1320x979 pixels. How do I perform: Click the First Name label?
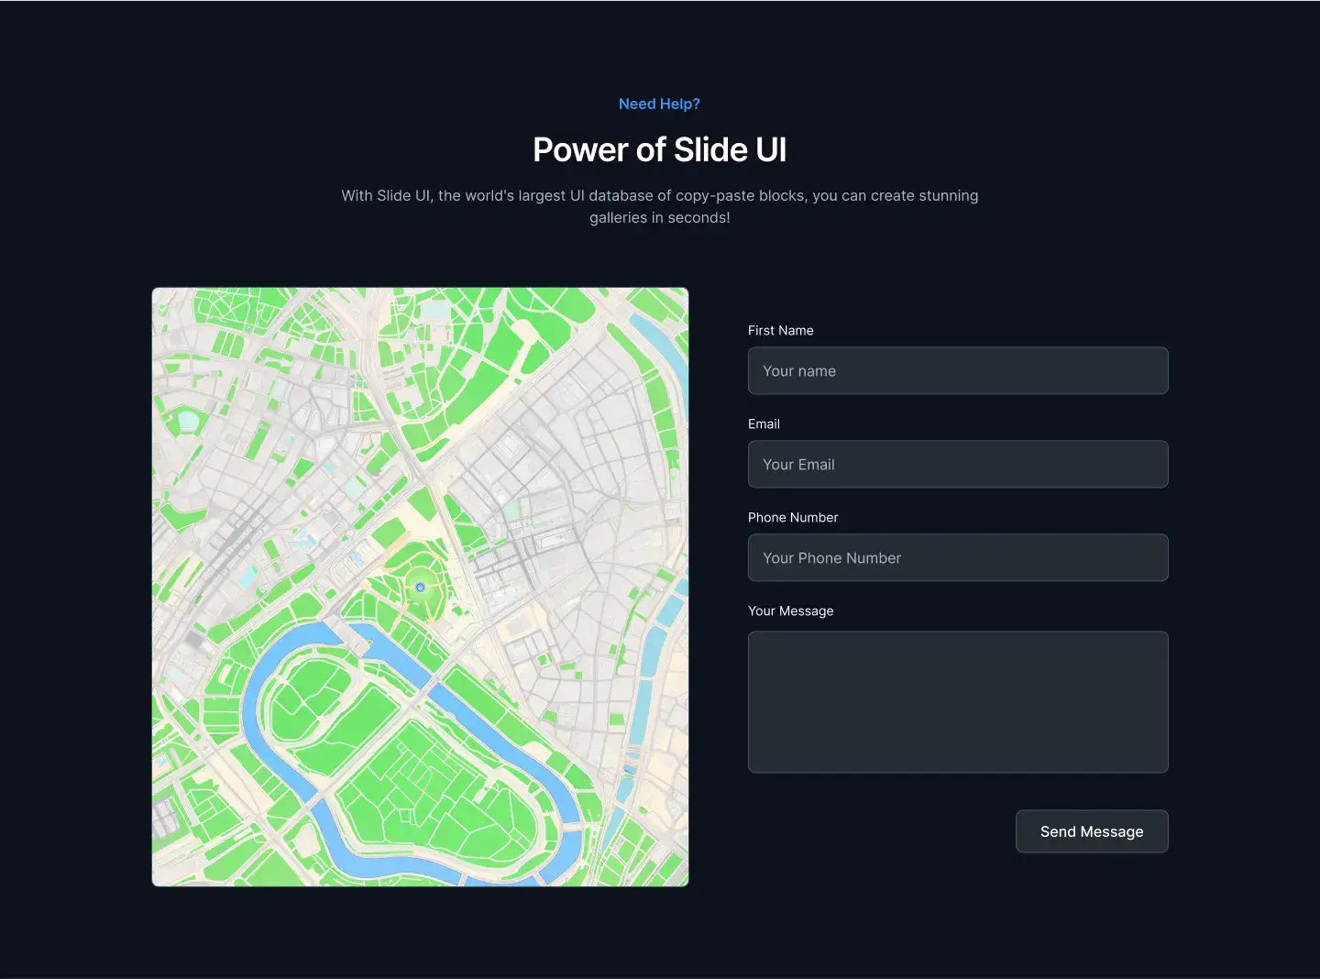click(x=781, y=330)
